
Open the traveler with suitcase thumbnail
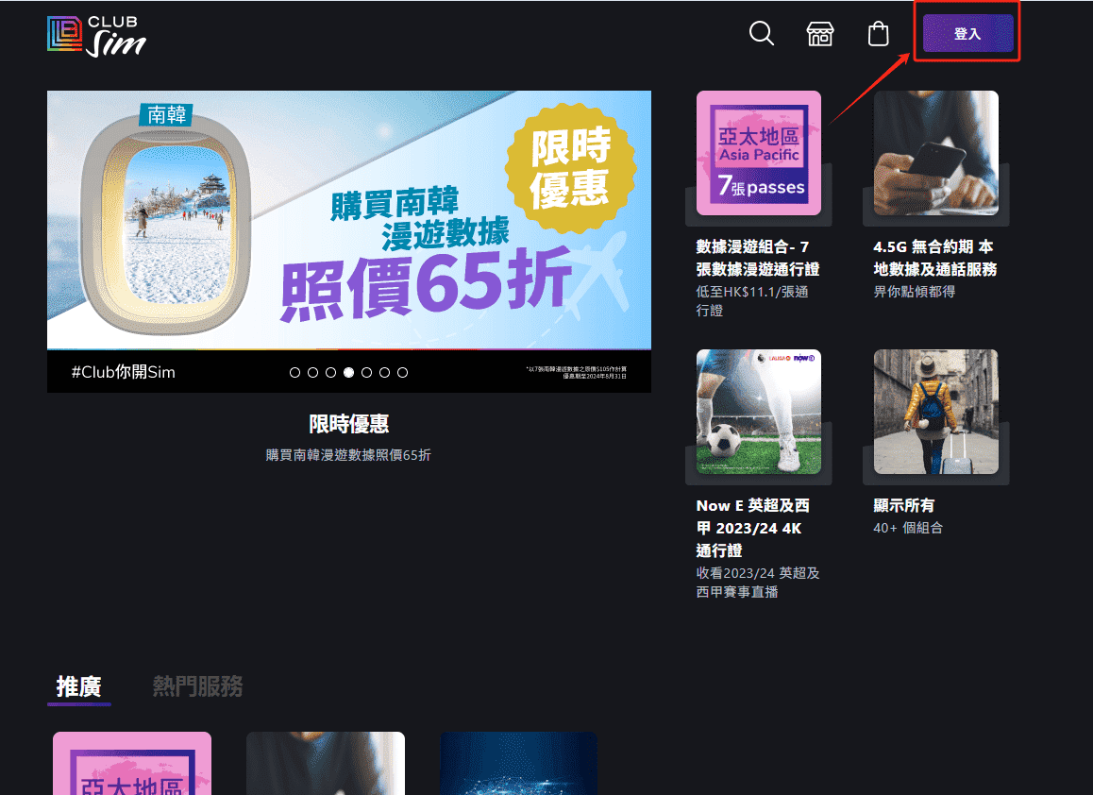point(935,412)
